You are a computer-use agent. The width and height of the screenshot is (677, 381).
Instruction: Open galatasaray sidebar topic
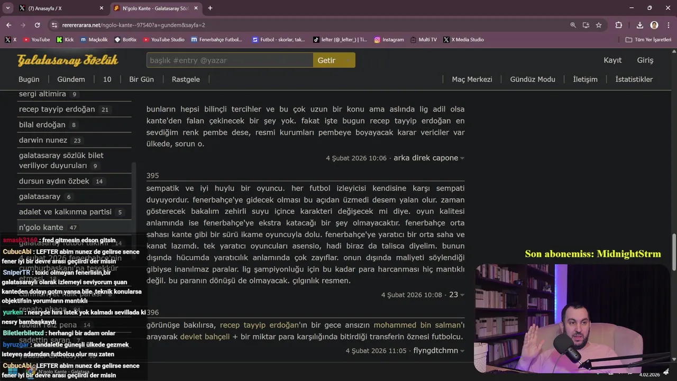40,196
